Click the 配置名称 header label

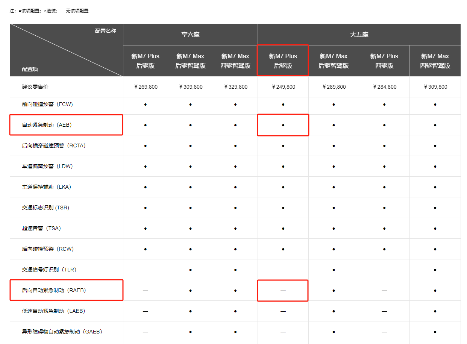pos(106,31)
